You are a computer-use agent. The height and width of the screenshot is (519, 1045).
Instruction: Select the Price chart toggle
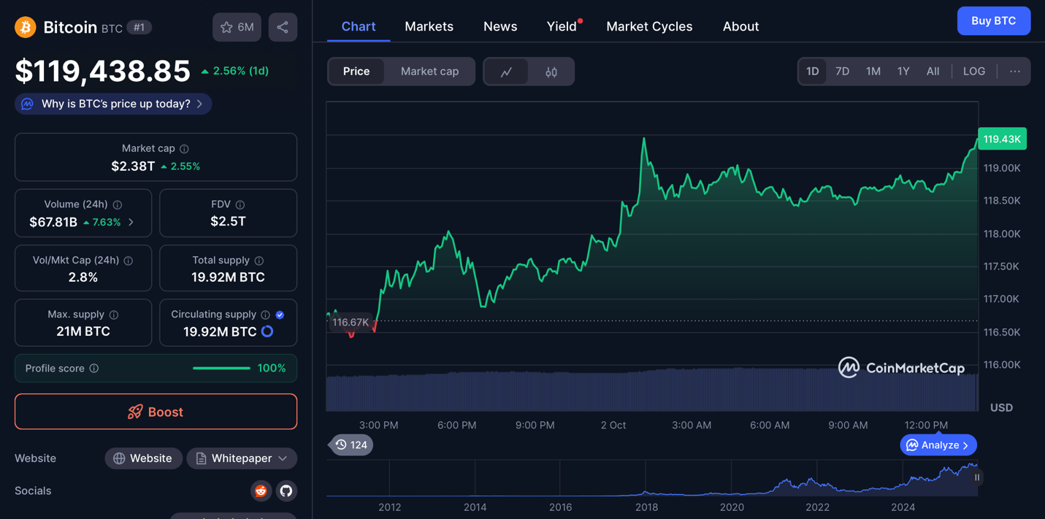coord(356,72)
